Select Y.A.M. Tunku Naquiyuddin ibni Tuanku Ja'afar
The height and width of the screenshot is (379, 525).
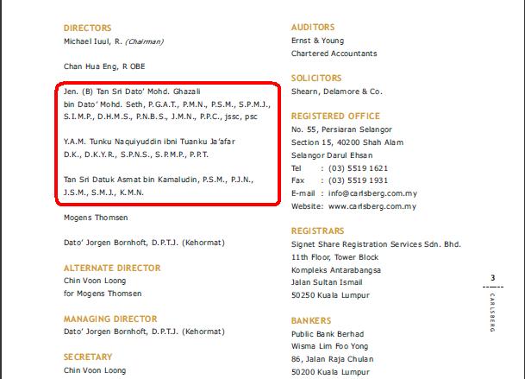click(149, 142)
